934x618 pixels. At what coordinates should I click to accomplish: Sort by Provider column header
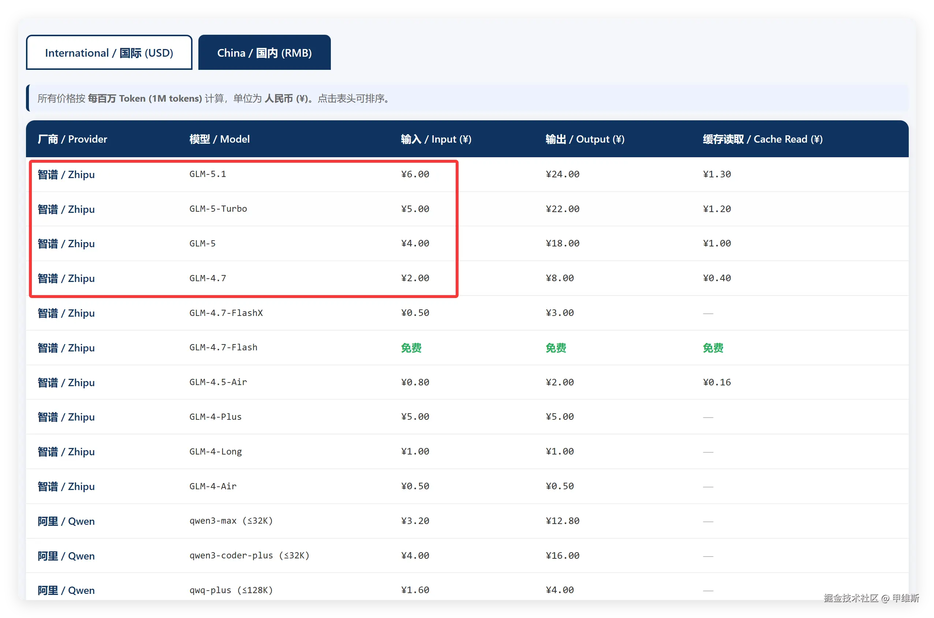click(x=72, y=139)
